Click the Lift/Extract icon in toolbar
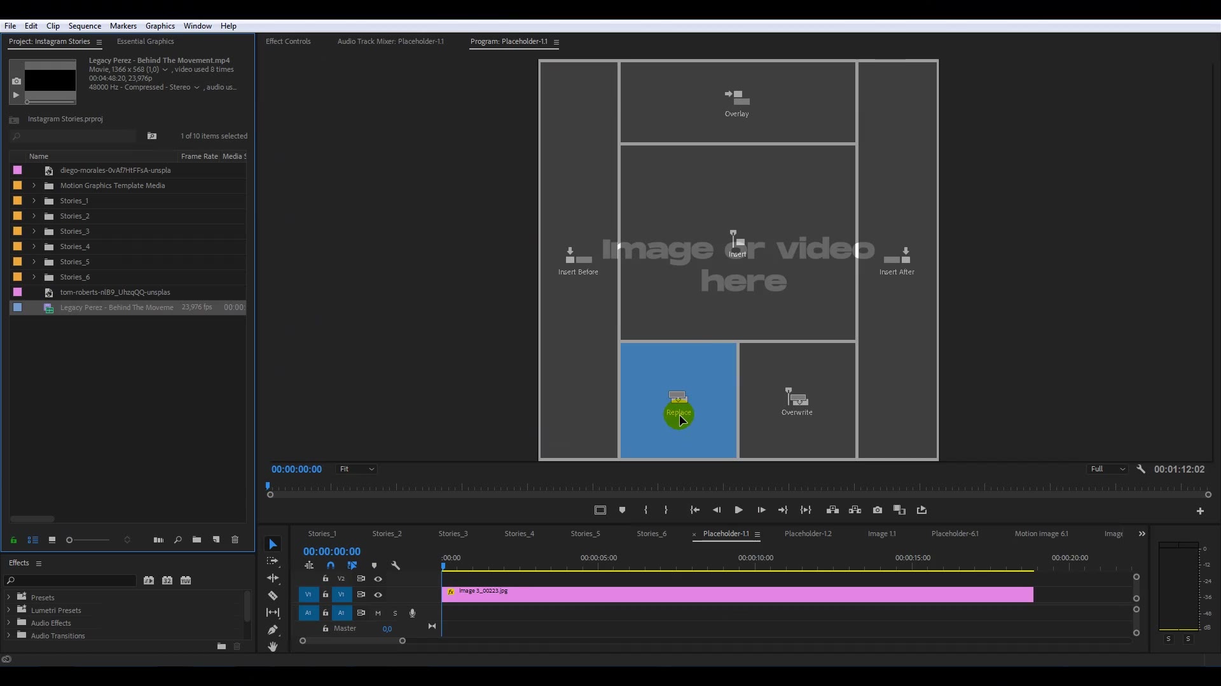 point(832,509)
